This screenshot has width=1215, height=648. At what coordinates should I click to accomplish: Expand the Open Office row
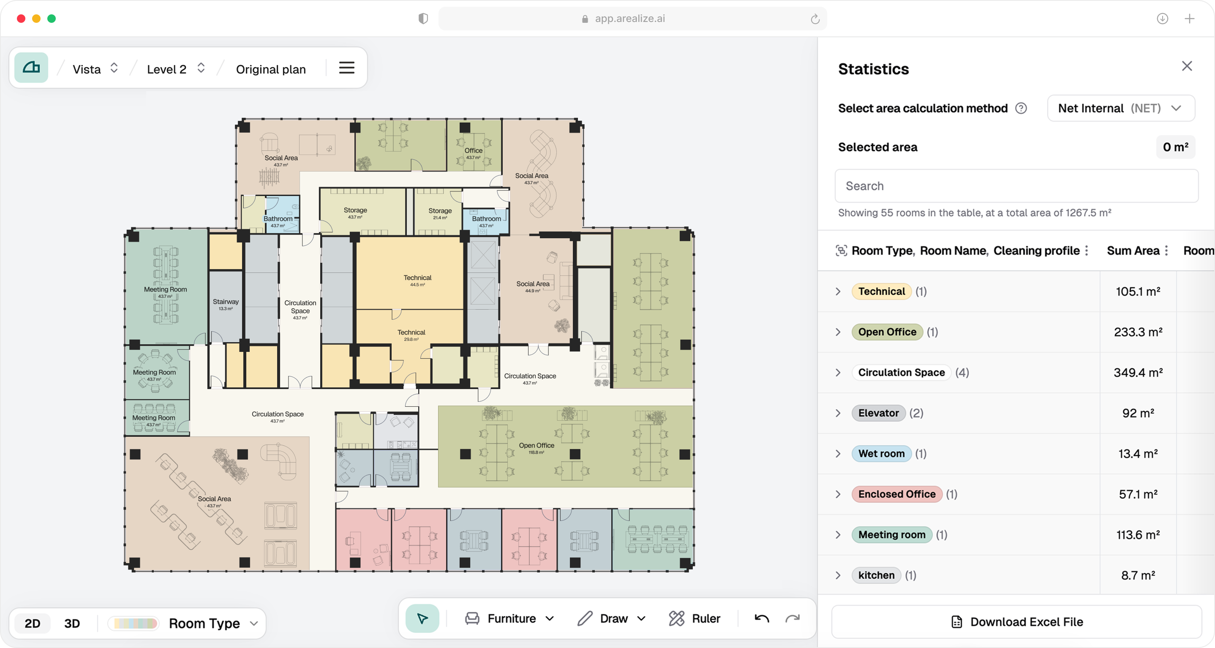click(x=839, y=332)
